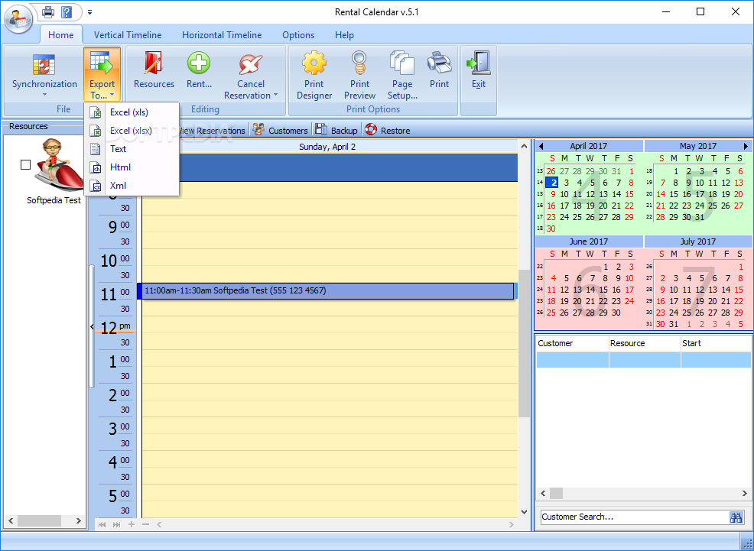Image resolution: width=754 pixels, height=551 pixels.
Task: Expand the Synchronization dropdown arrow
Action: 44,95
